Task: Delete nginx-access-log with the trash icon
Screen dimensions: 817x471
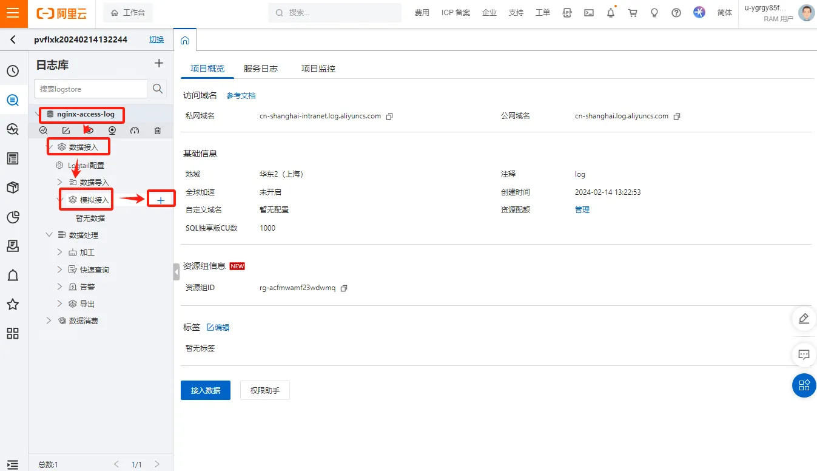Action: tap(158, 130)
